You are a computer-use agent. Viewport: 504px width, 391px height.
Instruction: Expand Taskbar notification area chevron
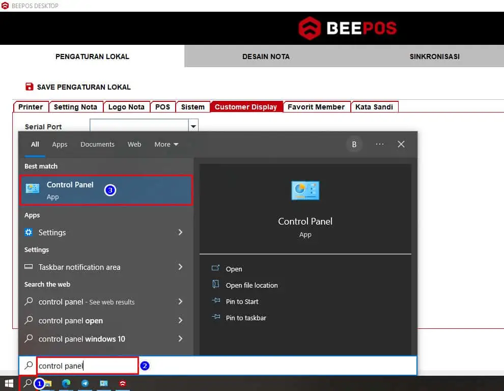tap(180, 267)
